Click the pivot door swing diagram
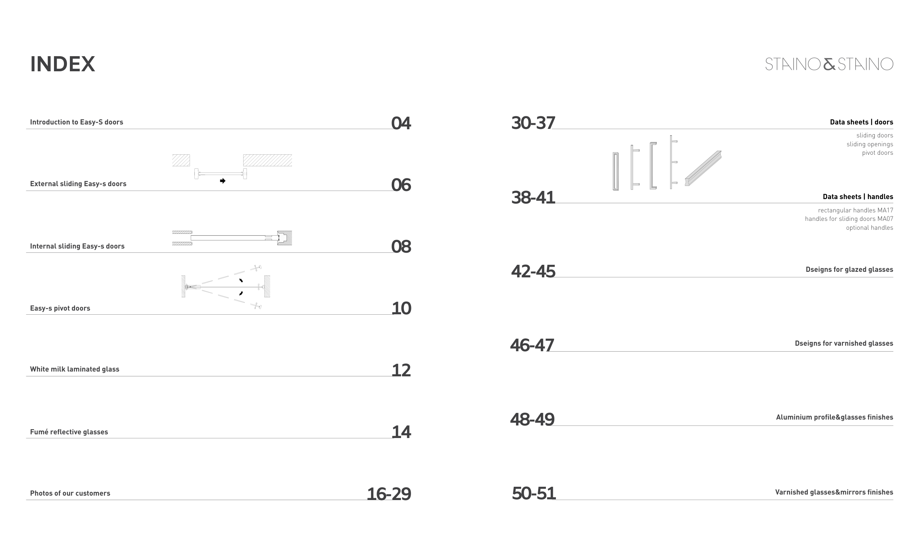This screenshot has width=924, height=554. (225, 287)
